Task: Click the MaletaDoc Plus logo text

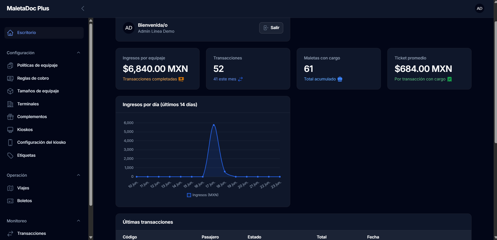Action: click(28, 8)
